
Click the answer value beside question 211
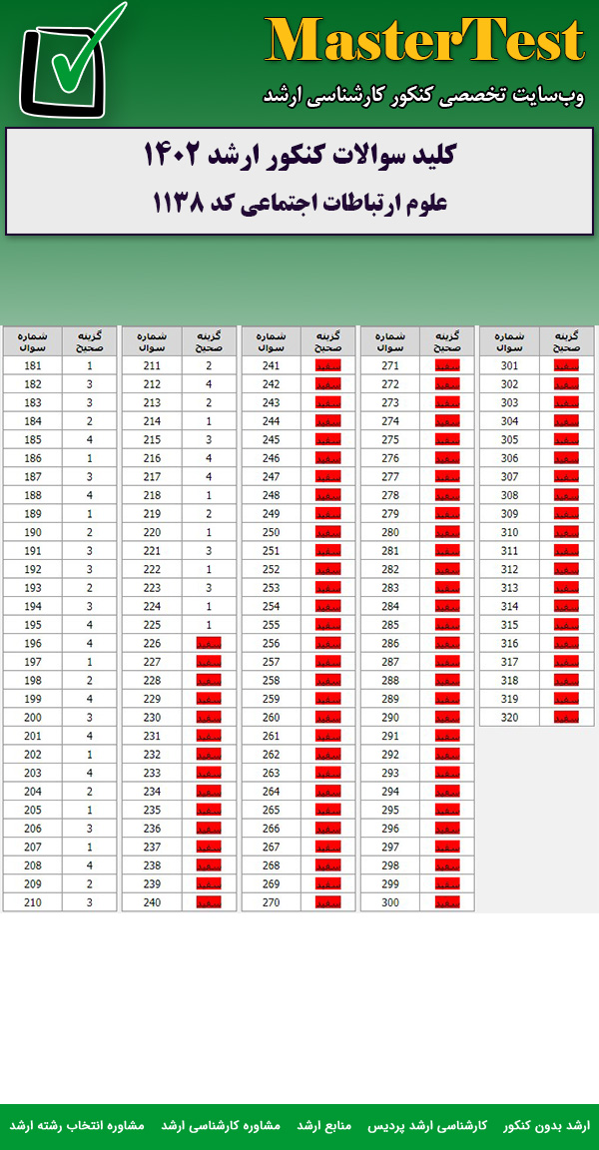click(209, 366)
